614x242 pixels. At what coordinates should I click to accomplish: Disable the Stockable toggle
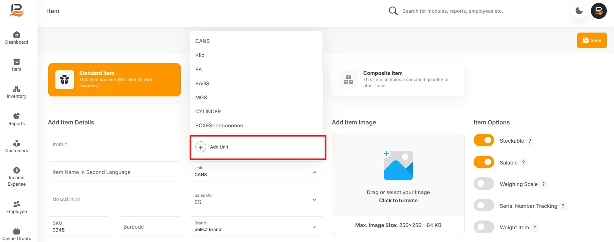(x=484, y=140)
